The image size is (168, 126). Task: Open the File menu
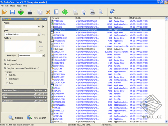pyautogui.click(x=2, y=6)
